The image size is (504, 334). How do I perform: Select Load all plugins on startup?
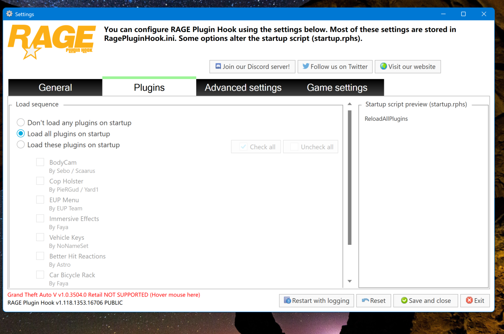21,134
